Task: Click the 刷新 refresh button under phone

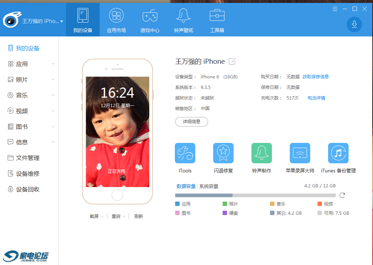Action: click(x=138, y=216)
